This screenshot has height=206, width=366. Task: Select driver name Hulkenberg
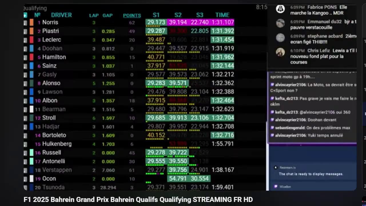[57, 144]
